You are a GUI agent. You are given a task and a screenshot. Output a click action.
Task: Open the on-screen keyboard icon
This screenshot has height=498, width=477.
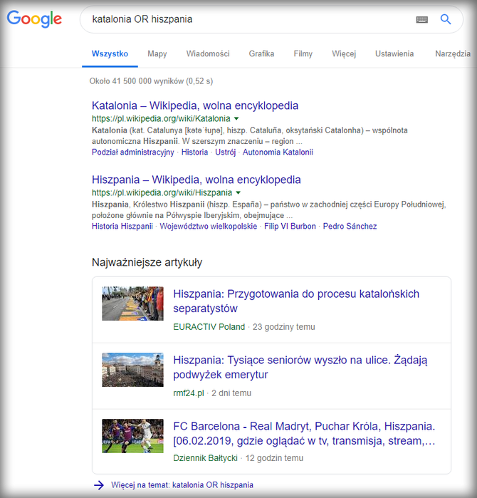point(421,20)
